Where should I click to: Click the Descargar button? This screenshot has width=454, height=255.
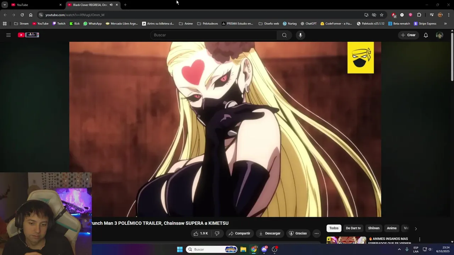(270, 233)
